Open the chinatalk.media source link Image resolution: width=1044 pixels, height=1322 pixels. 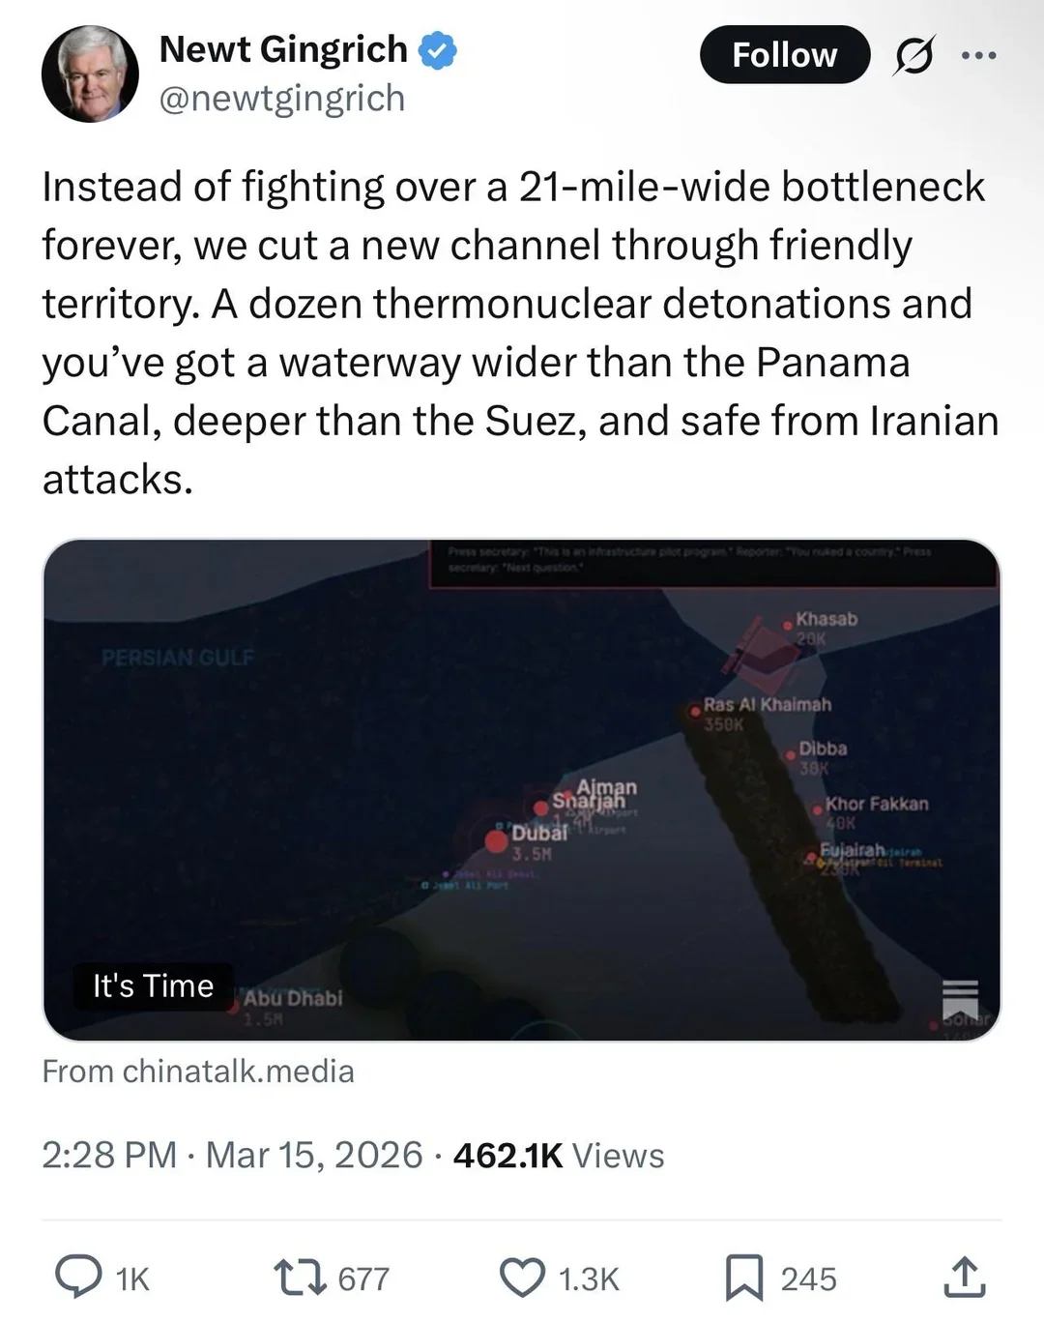point(198,1072)
